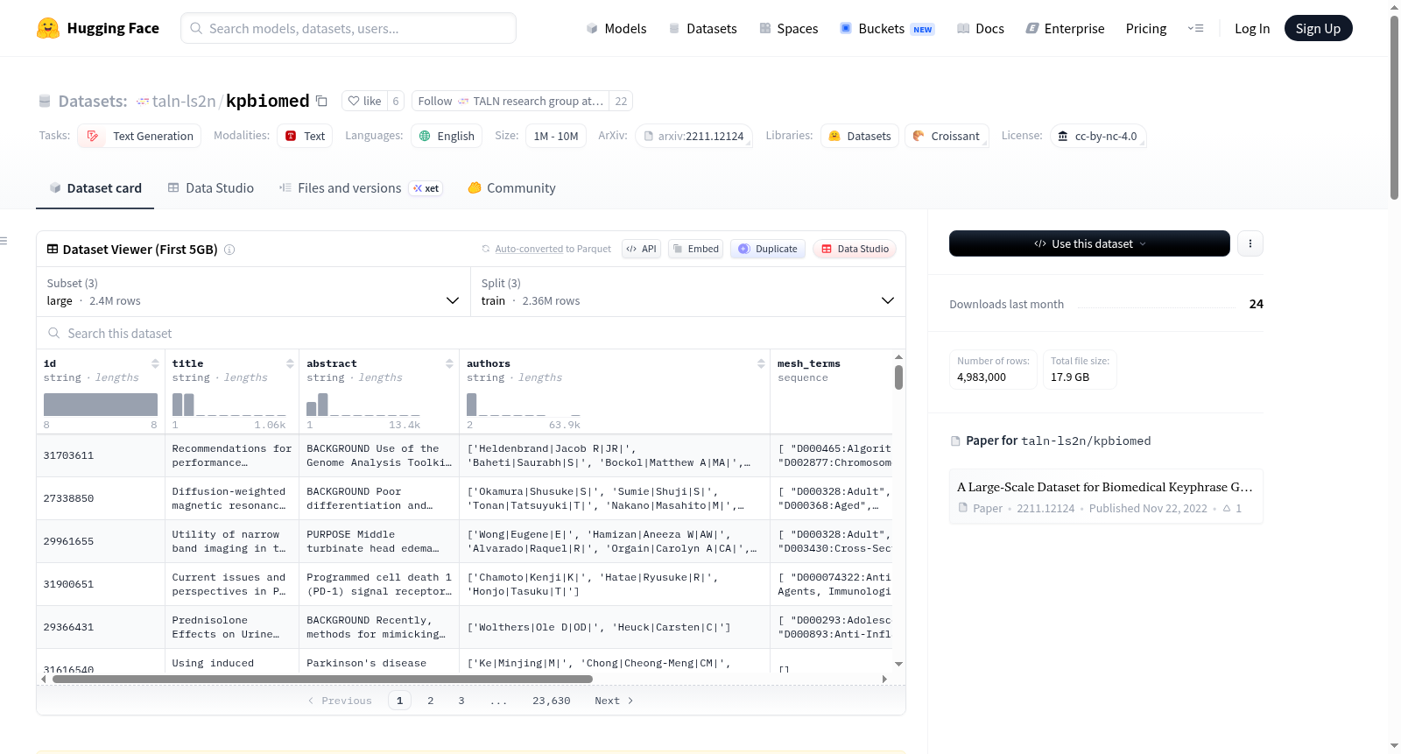Viewport: 1401px width, 754px height.
Task: Open Buckets in the top navigation
Action: [887, 28]
